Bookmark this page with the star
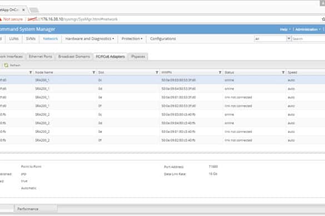The width and height of the screenshot is (325, 216). tap(323, 19)
